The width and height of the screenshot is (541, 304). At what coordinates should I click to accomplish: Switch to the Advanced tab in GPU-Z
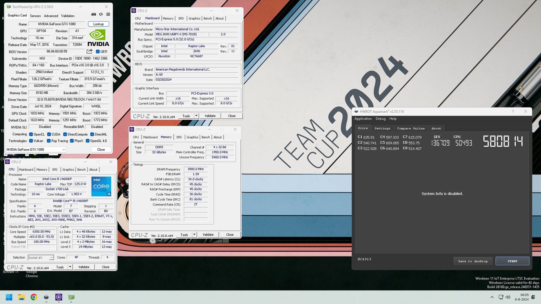click(x=51, y=16)
